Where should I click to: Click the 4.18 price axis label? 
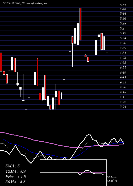coord(123,92)
